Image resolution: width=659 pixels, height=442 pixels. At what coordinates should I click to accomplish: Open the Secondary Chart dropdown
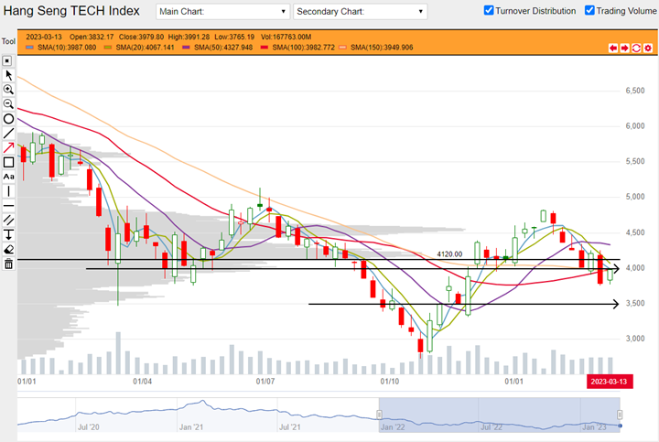pos(361,11)
